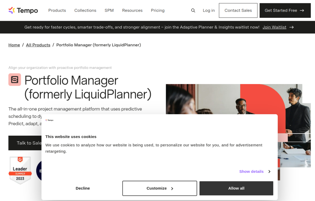The width and height of the screenshot is (315, 201).
Task: Select SPM from the top navigation
Action: point(109,10)
